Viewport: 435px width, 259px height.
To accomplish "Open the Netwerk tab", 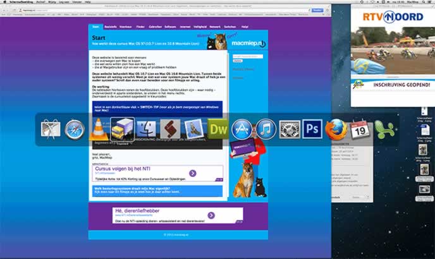I will [x=215, y=27].
